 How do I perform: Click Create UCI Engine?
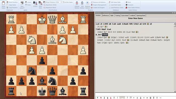click(x=98, y=7)
